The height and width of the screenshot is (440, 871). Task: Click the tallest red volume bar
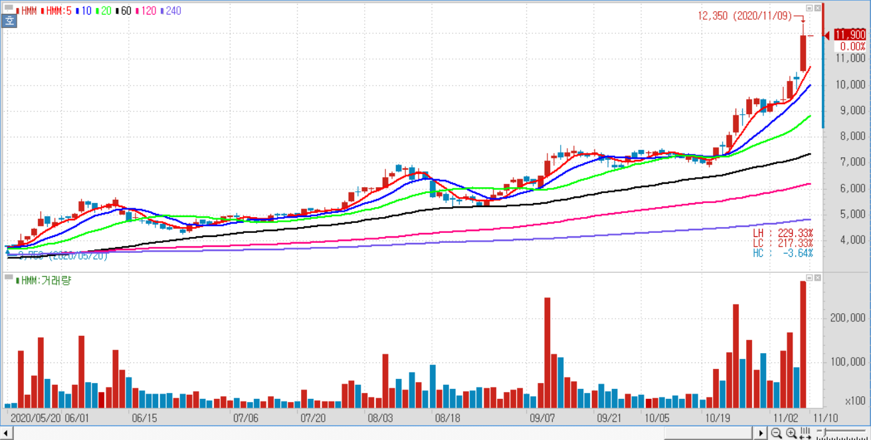pos(803,344)
